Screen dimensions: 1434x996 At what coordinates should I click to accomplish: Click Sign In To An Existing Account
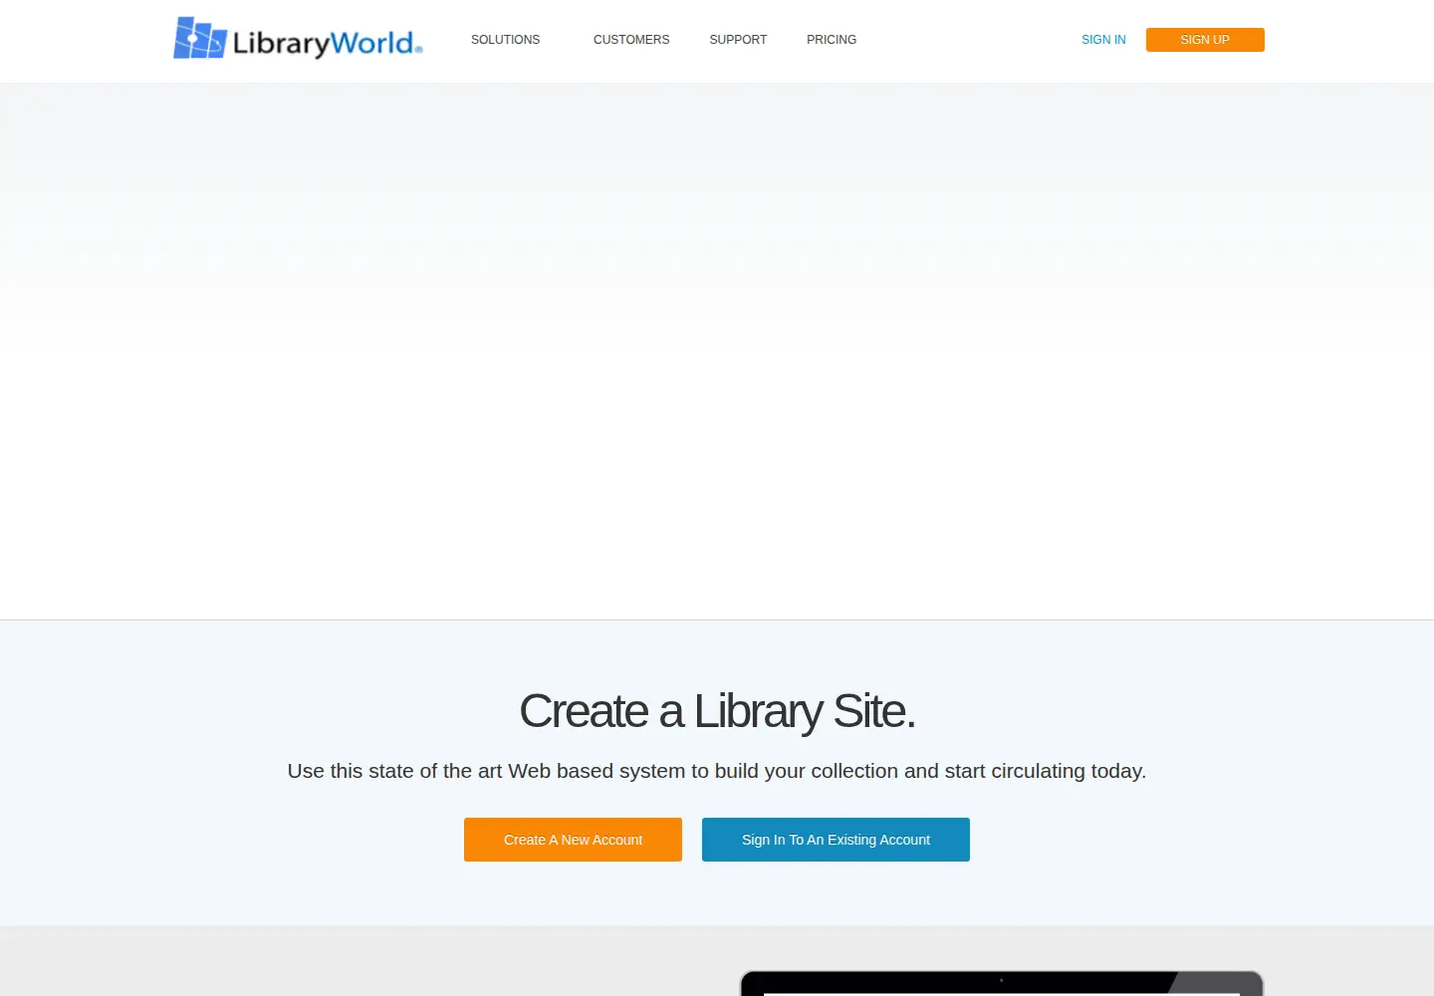point(836,840)
